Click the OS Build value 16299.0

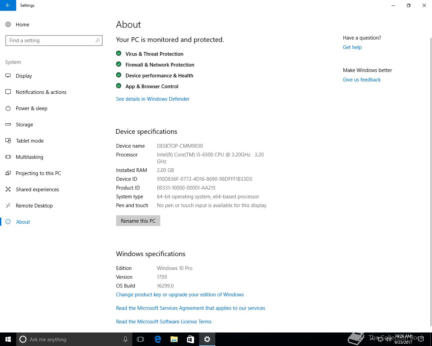pyautogui.click(x=165, y=286)
